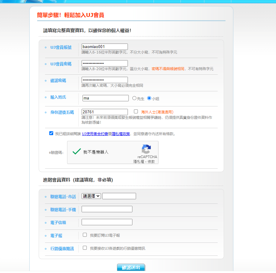Open the reCAPTCHA 條款 link

pos(151,161)
